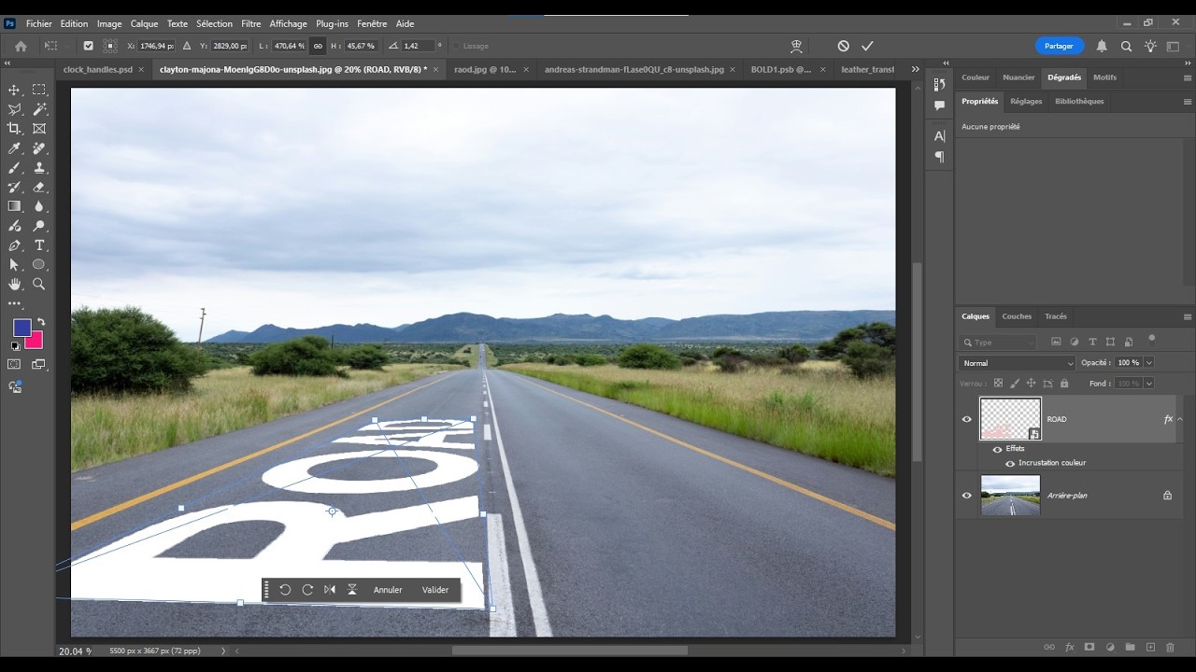Select the Dodge tool
Viewport: 1196px width, 672px height.
(39, 226)
